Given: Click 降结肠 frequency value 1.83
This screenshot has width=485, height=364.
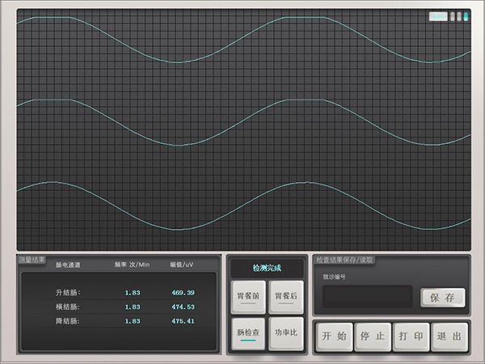Looking at the screenshot, I should [x=133, y=321].
